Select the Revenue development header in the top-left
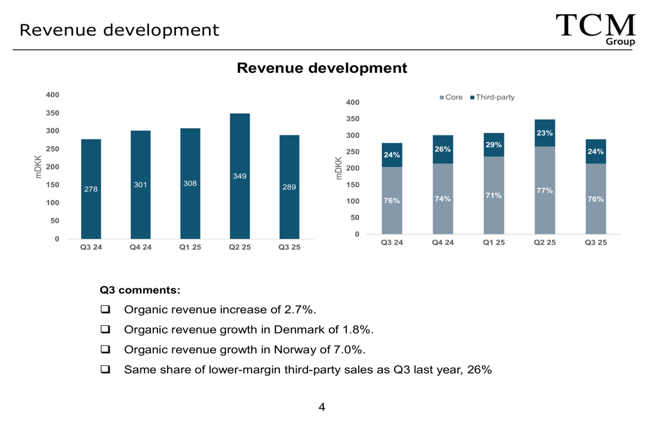 click(x=119, y=30)
